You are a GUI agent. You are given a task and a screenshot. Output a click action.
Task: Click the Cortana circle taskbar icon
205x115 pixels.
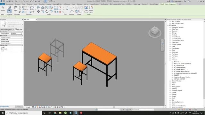44,113
